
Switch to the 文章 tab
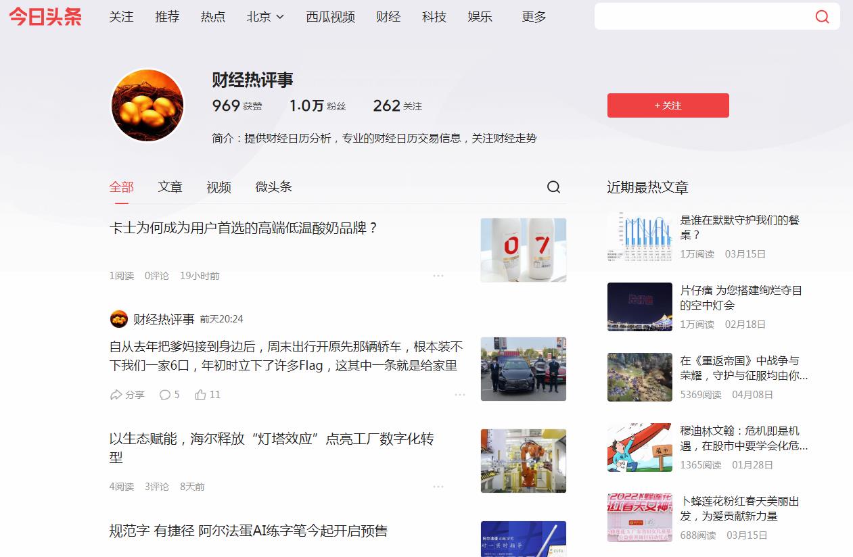pyautogui.click(x=170, y=187)
